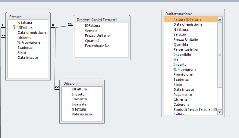Select 'Importo' in Datifatturazione list
Screen dimensions: 239x138
tap(180, 65)
